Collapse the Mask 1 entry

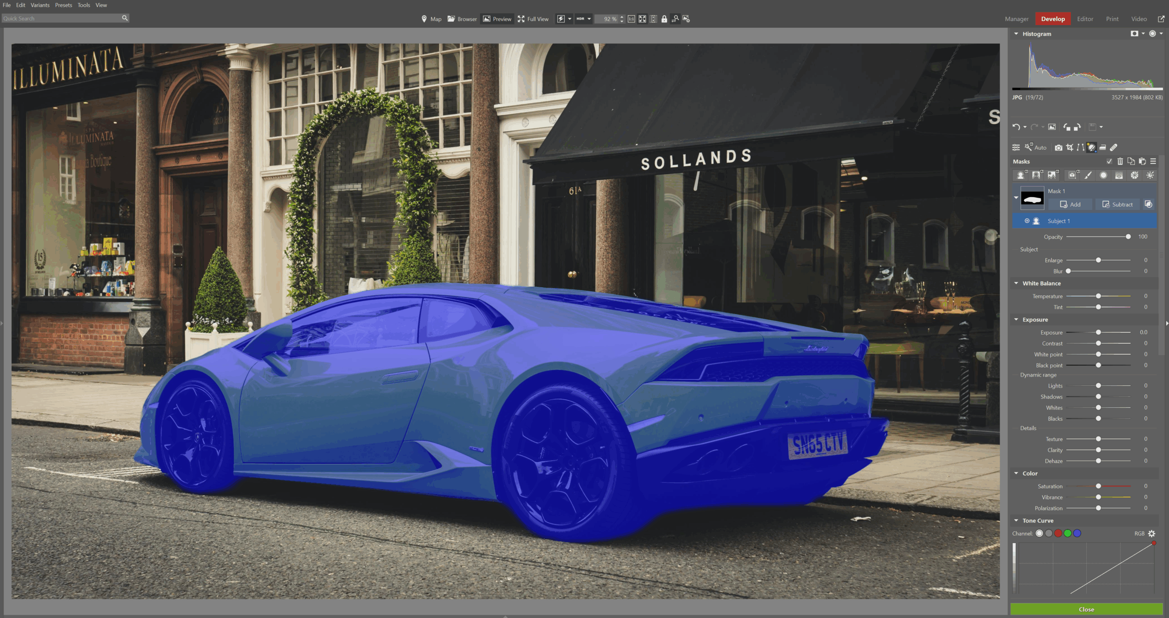[x=1016, y=198]
